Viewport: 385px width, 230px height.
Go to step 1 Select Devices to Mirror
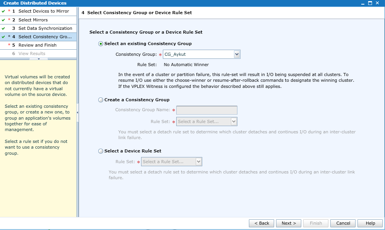click(x=38, y=11)
